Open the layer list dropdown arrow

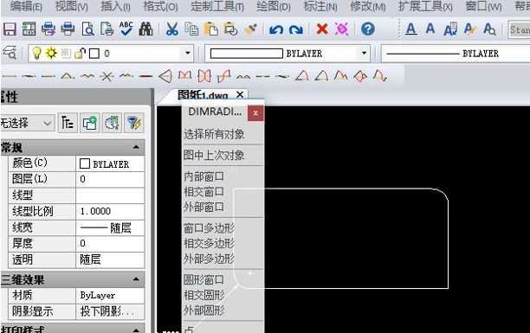click(188, 53)
